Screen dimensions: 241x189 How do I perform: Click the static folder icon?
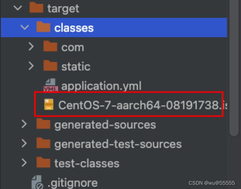coord(50,66)
